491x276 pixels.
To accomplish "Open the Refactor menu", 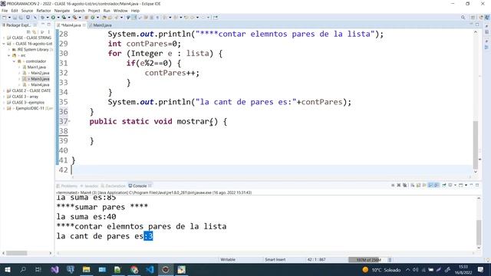I will click(x=44, y=11).
